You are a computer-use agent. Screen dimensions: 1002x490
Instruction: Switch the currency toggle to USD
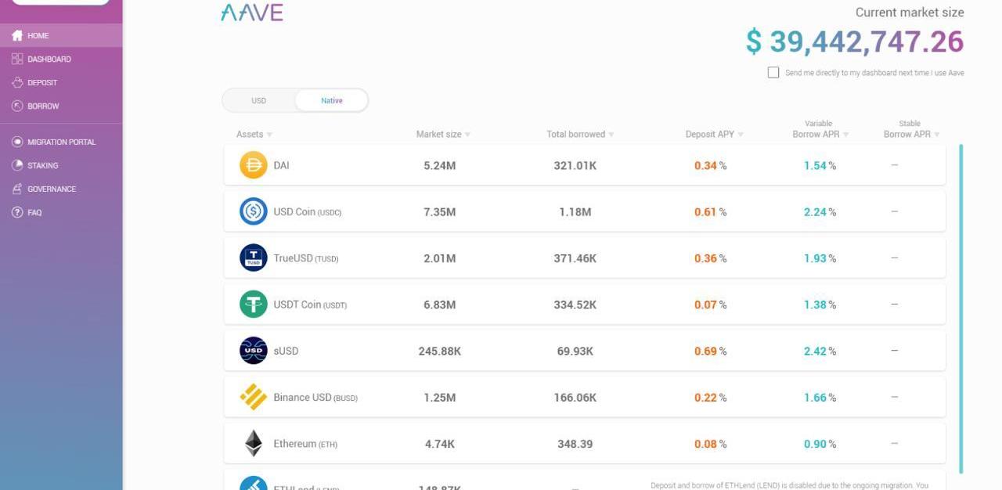[259, 100]
